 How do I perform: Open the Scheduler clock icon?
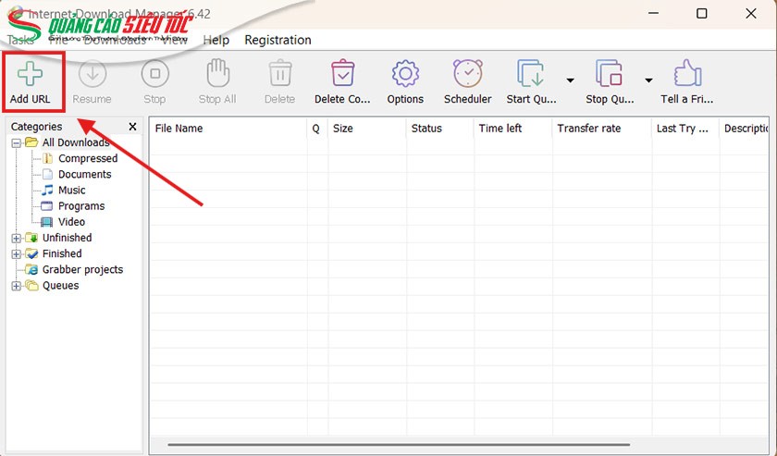(x=468, y=73)
